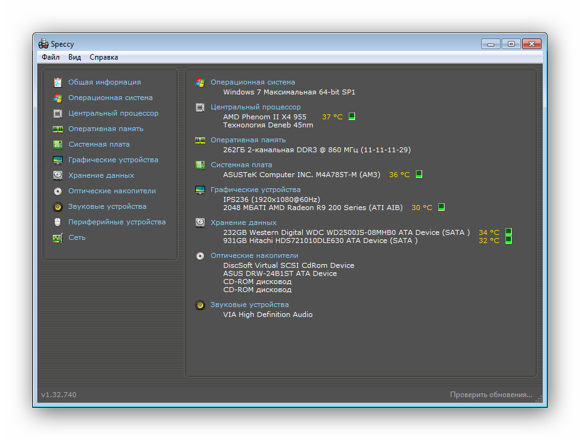Select the CPU chip icon in sidebar
The image size is (580, 440).
[x=58, y=113]
